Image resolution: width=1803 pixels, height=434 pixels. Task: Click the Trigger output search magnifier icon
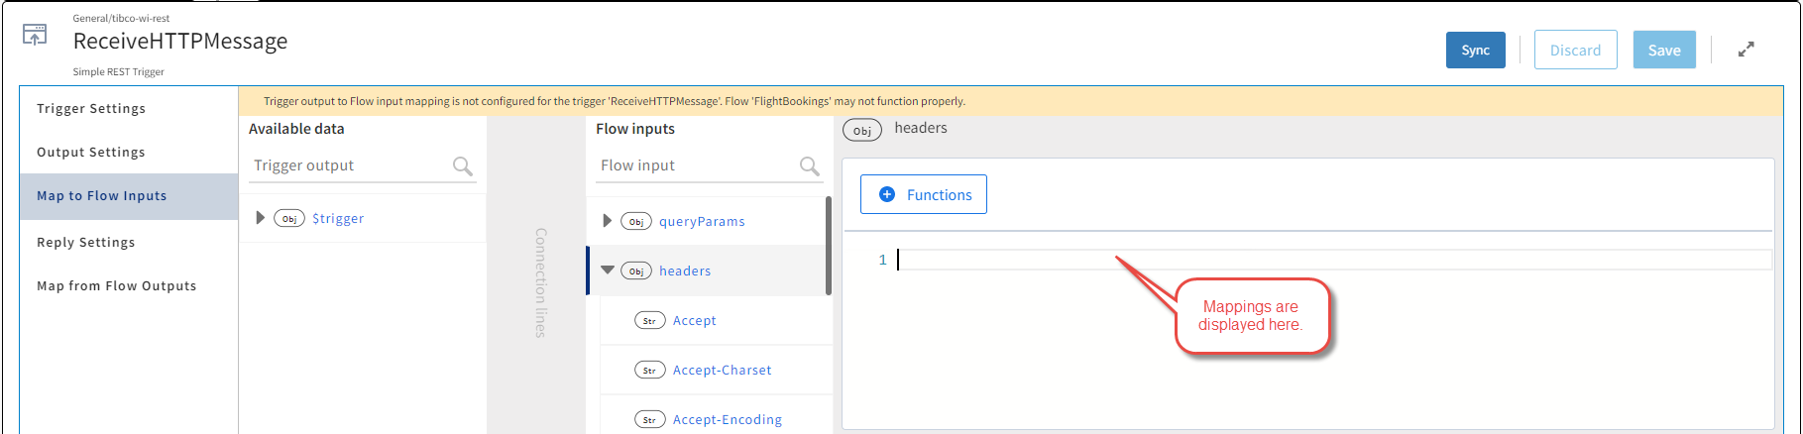tap(462, 166)
